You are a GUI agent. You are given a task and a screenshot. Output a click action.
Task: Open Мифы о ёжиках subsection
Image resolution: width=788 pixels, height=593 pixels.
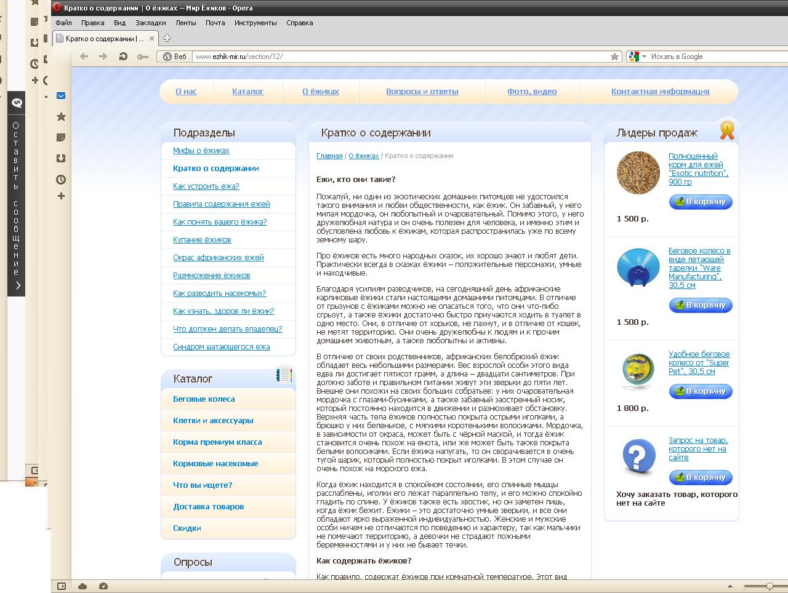pyautogui.click(x=201, y=151)
